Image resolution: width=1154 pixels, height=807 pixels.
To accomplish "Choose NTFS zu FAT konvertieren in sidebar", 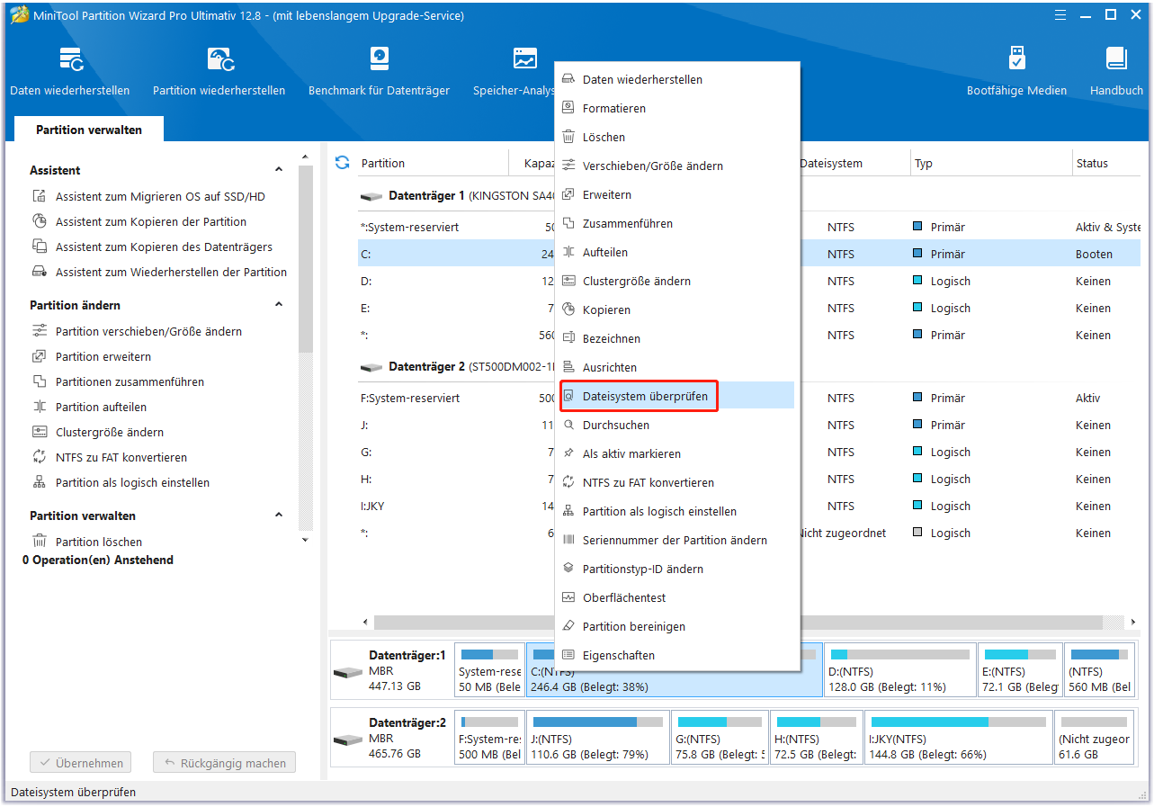I will point(110,457).
